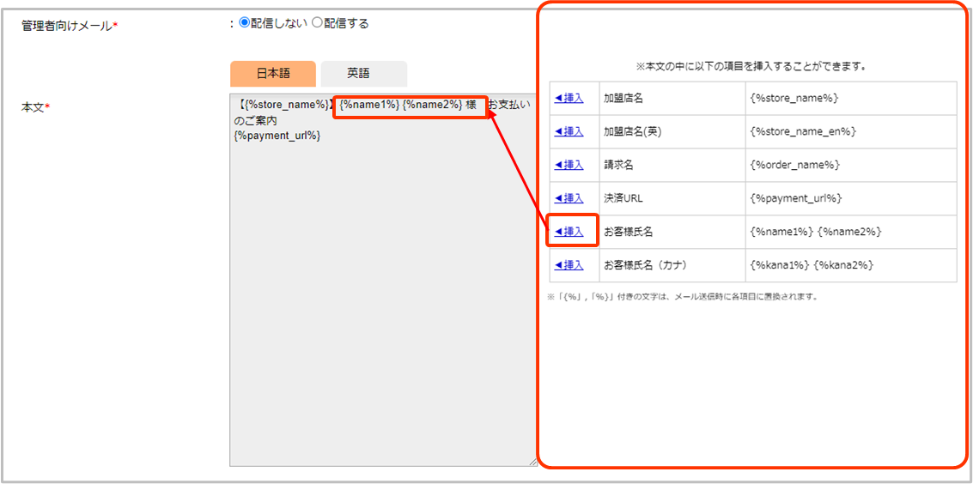Select the 配信しない radio button
The width and height of the screenshot is (973, 484).
(244, 23)
